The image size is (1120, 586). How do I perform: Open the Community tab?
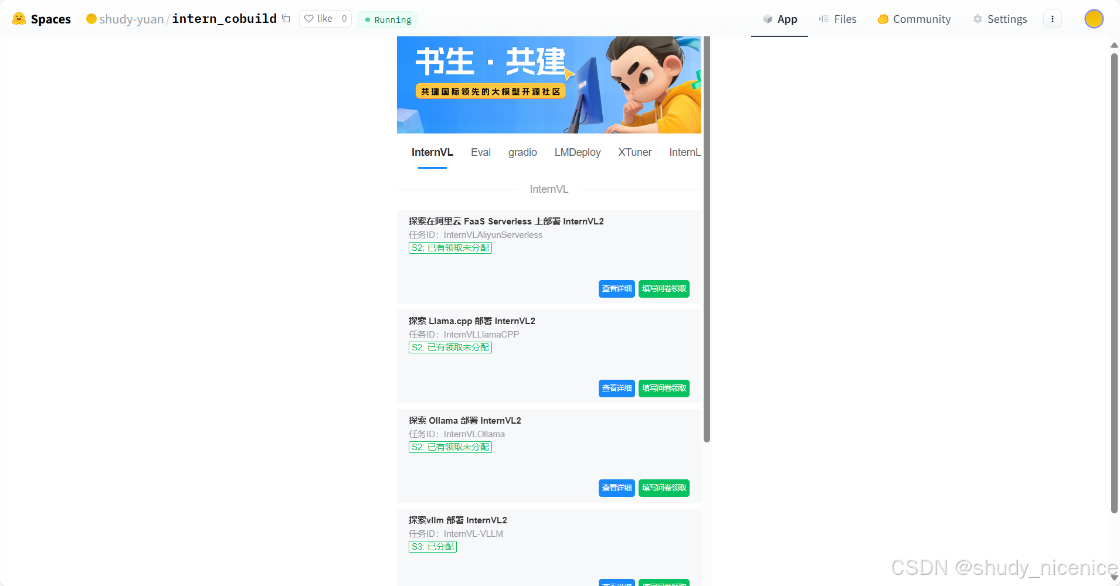(914, 19)
